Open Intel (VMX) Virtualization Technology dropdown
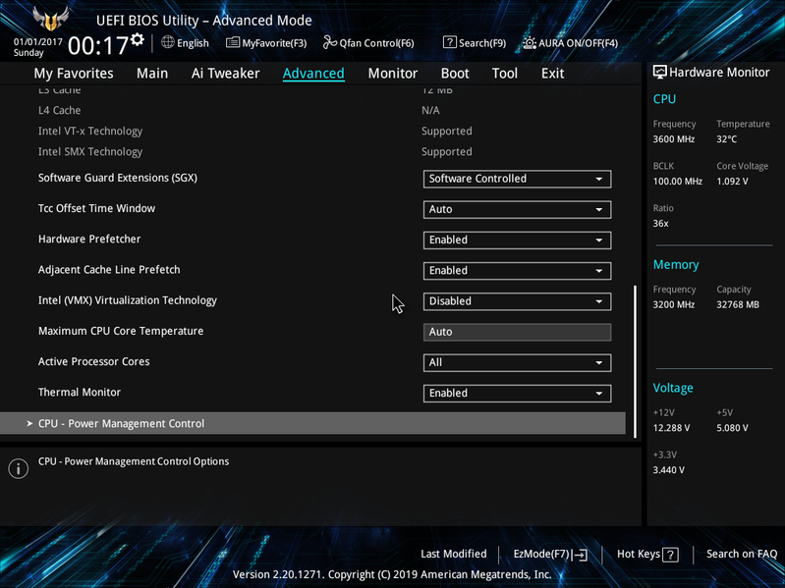Image resolution: width=785 pixels, height=588 pixels. coord(517,301)
